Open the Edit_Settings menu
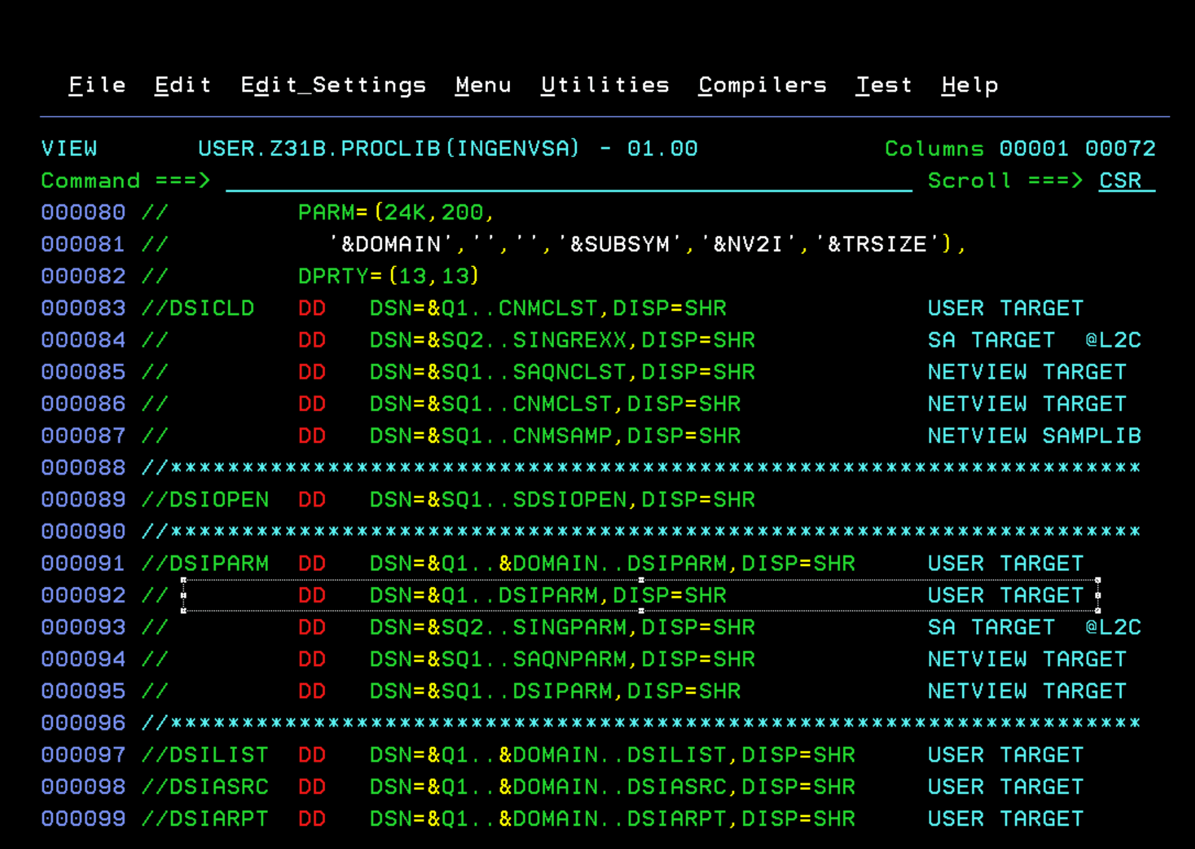The image size is (1195, 849). (x=333, y=85)
